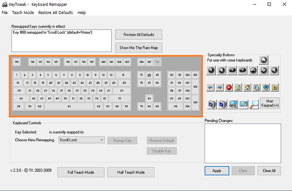The width and height of the screenshot is (292, 191).
Task: Click the greyed Remap Key button
Action: (122, 141)
